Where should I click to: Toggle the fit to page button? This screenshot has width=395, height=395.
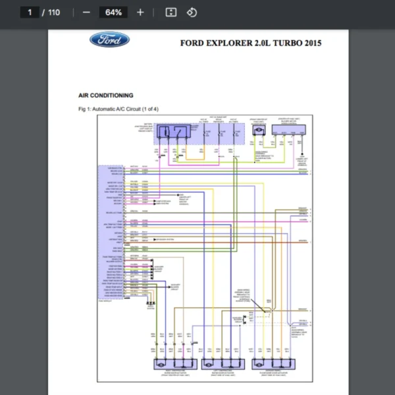[x=171, y=13]
